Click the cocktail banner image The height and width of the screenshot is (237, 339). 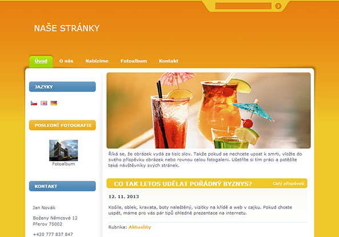208,111
